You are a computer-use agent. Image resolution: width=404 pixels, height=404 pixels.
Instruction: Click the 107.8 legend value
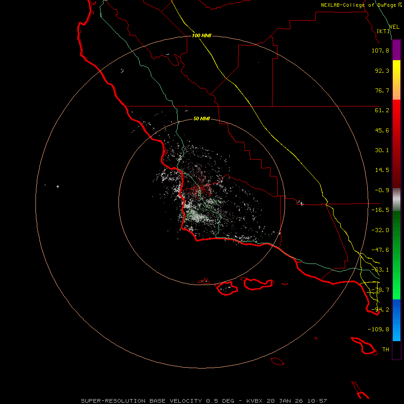(380, 50)
